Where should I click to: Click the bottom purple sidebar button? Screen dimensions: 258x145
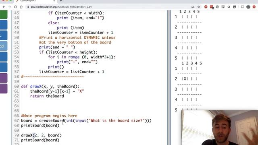[x=4, y=89]
